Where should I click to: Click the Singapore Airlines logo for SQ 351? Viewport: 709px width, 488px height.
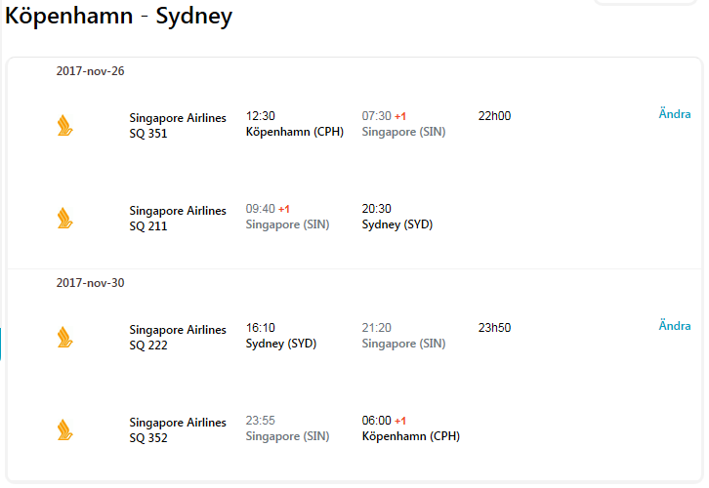point(65,125)
